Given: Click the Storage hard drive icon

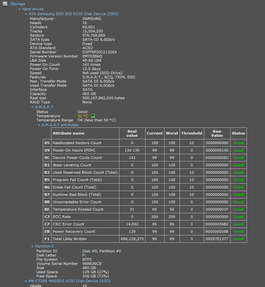Looking at the screenshot, I should [5, 4].
